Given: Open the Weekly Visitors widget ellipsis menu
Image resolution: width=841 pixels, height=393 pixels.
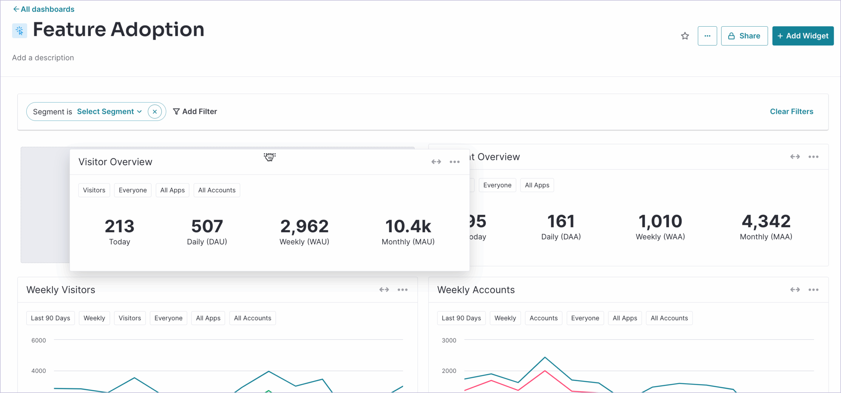Looking at the screenshot, I should coord(403,290).
